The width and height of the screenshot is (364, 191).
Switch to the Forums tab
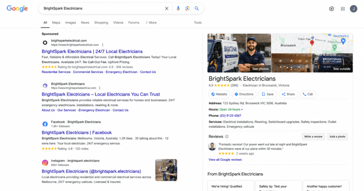click(134, 22)
